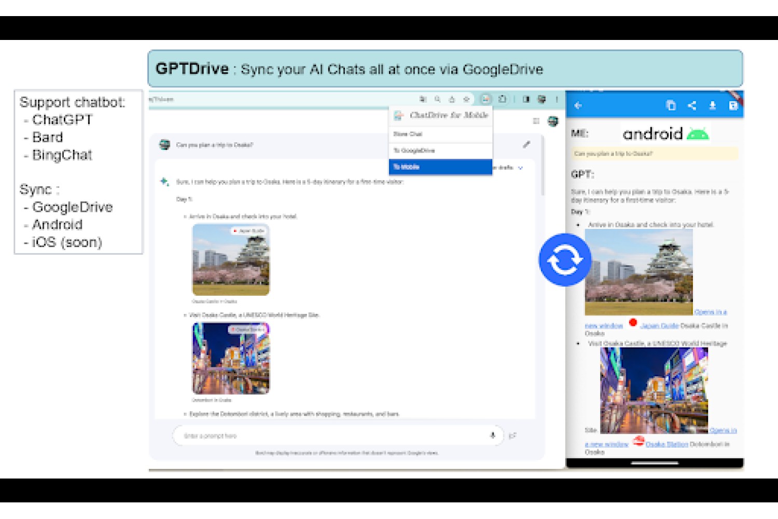Click the user avatar beside the Osaka question
This screenshot has width=778, height=519.
165,145
